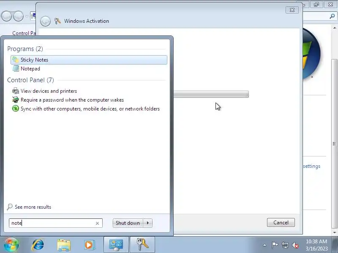Open Windows Explorer from taskbar
The height and width of the screenshot is (253, 338).
point(64,245)
